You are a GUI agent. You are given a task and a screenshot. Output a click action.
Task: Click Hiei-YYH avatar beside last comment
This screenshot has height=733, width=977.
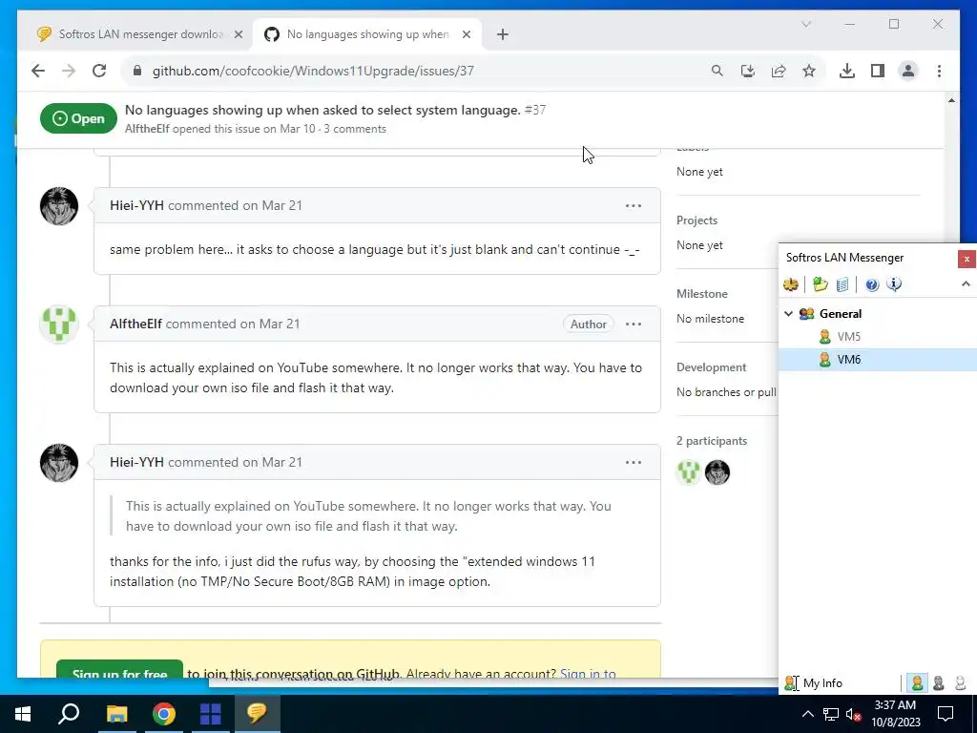tap(59, 463)
